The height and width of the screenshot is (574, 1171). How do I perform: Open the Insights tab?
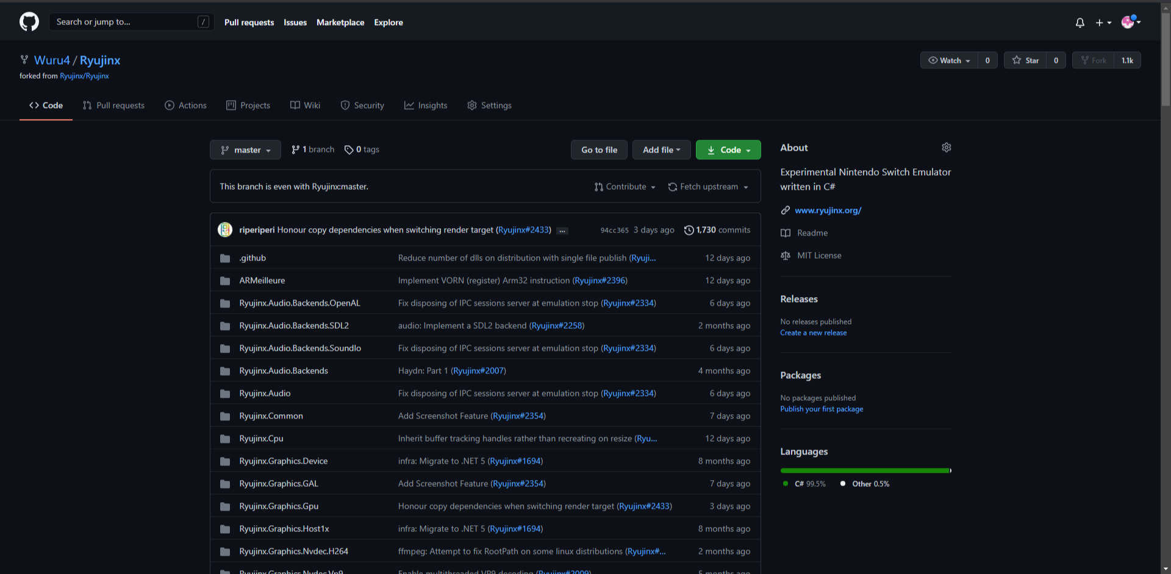426,106
